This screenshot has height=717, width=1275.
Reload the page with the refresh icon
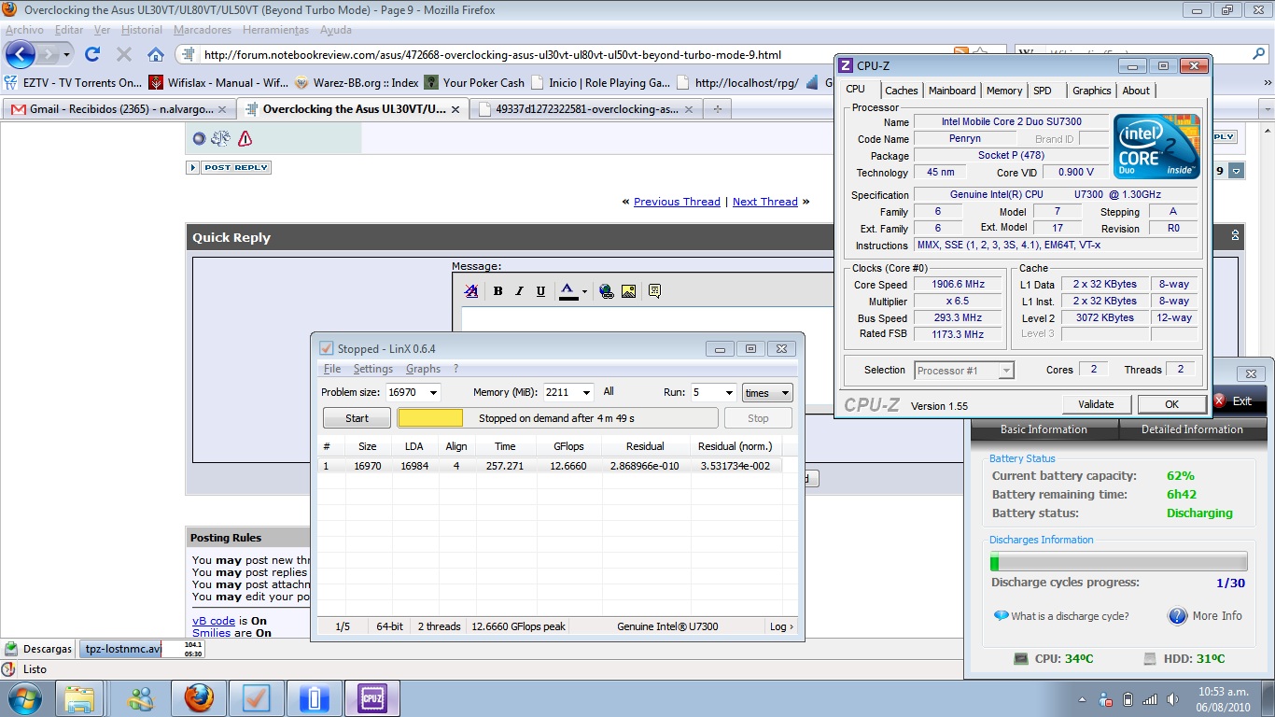(x=92, y=54)
